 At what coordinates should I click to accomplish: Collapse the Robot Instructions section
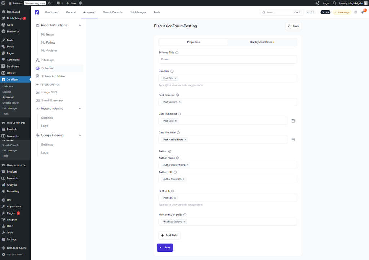pyautogui.click(x=80, y=25)
